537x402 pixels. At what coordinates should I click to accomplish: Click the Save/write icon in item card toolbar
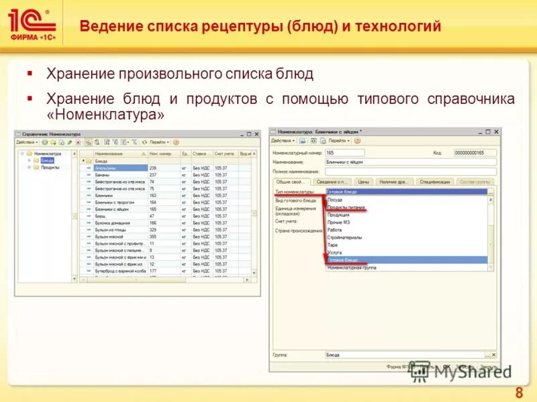point(303,141)
